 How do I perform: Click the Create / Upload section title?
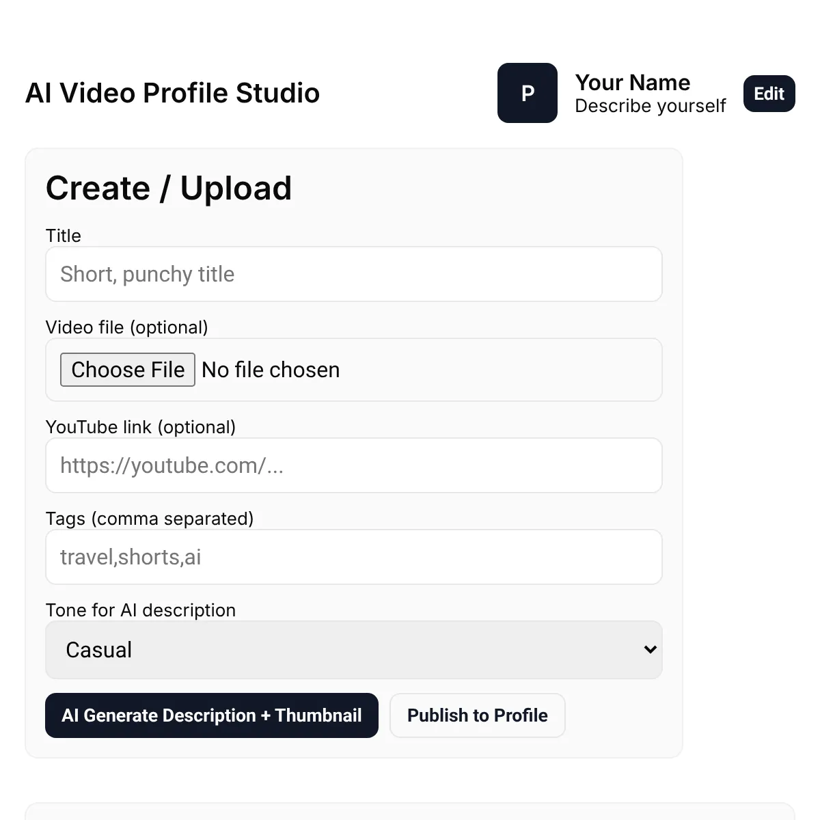(x=169, y=188)
